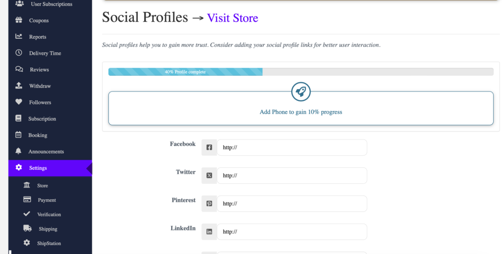
Task: Open the Store settings submenu item
Action: tap(42, 185)
